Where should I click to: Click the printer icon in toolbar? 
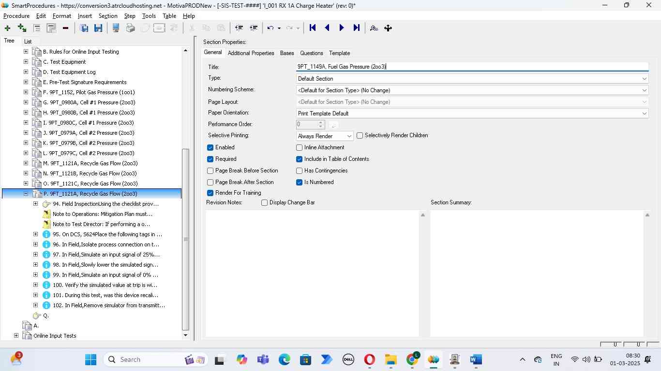[130, 28]
